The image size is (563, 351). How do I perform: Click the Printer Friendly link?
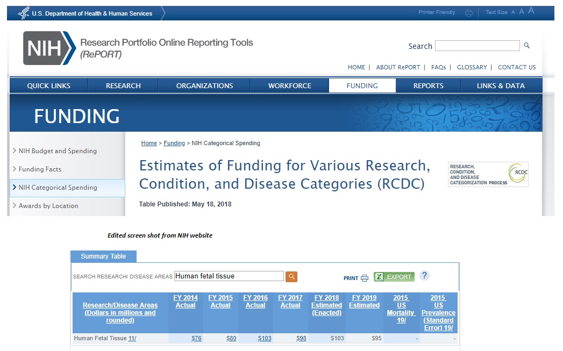[x=437, y=12]
